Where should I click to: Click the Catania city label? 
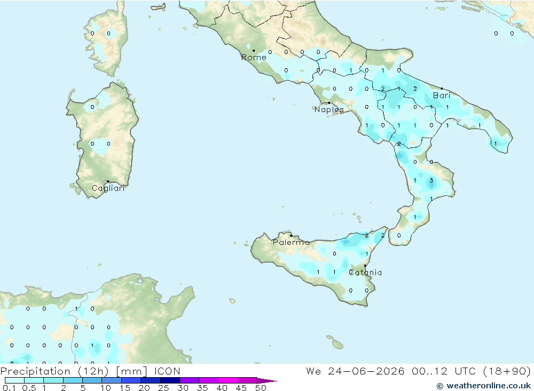[365, 272]
